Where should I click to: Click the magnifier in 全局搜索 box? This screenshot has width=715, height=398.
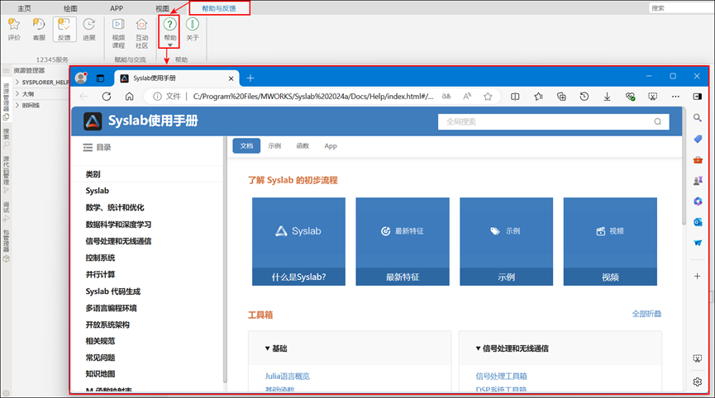[x=657, y=121]
